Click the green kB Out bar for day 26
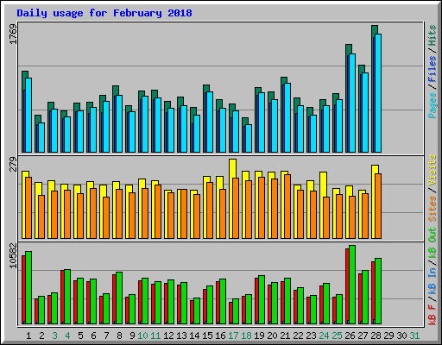The image size is (442, 345). pyautogui.click(x=352, y=285)
